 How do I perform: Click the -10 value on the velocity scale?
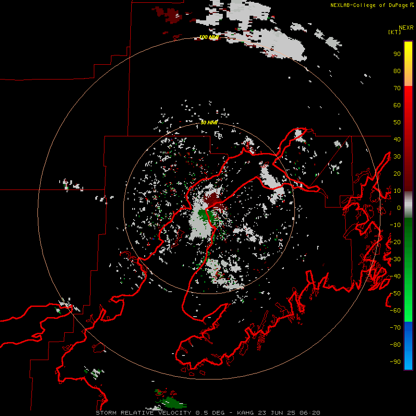[x=395, y=225]
